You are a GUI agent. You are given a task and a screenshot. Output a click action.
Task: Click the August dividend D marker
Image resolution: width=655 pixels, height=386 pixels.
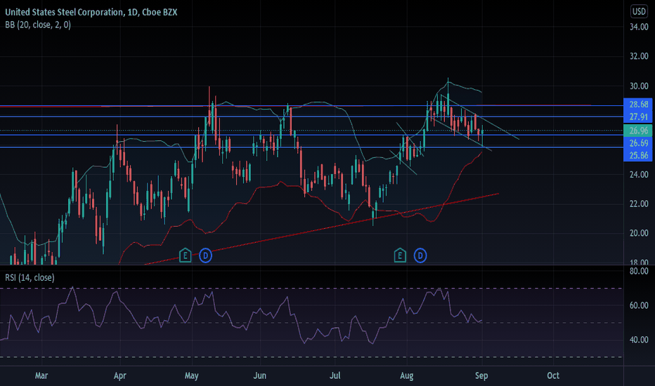pos(420,255)
